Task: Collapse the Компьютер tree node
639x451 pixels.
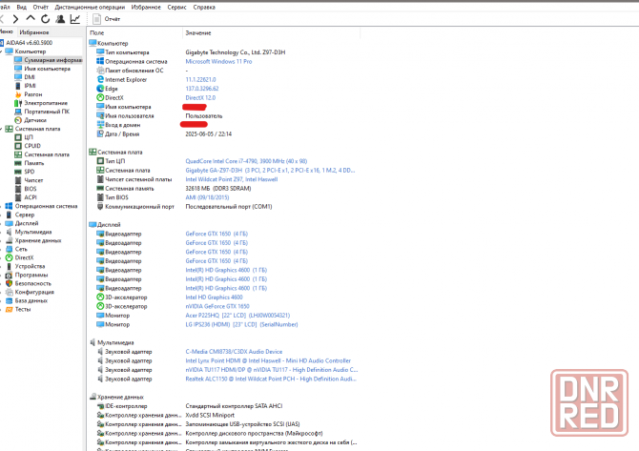Action: click(x=1, y=51)
